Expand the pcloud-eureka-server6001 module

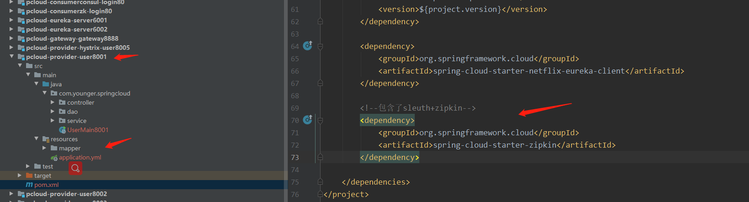tap(11, 20)
